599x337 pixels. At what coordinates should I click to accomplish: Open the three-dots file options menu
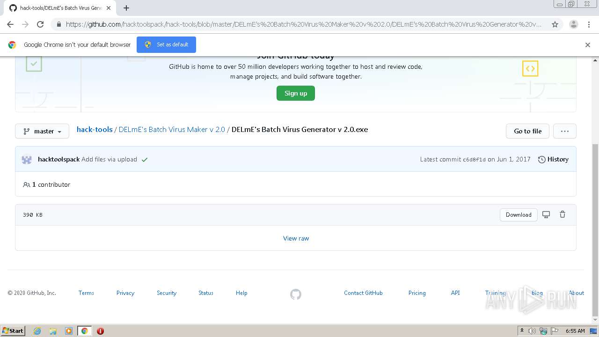pos(564,131)
